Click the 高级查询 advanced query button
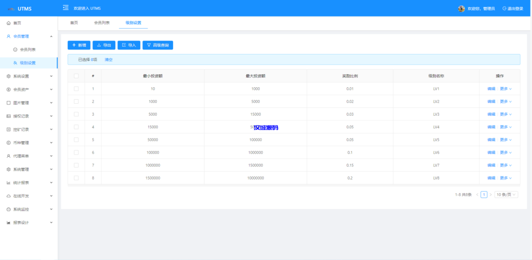 [157, 45]
